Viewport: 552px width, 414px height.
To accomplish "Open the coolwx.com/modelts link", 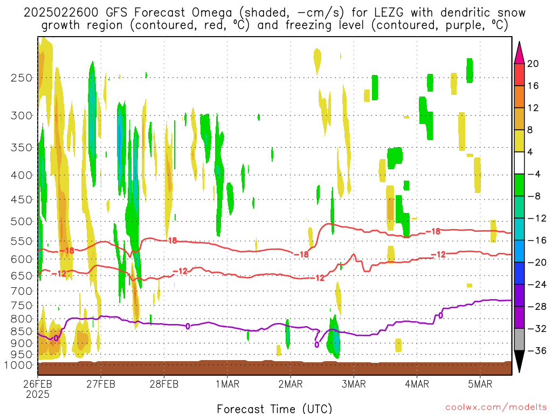I will coord(496,407).
